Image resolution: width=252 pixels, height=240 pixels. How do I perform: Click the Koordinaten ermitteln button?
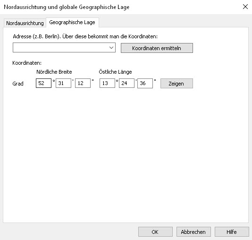(x=157, y=48)
